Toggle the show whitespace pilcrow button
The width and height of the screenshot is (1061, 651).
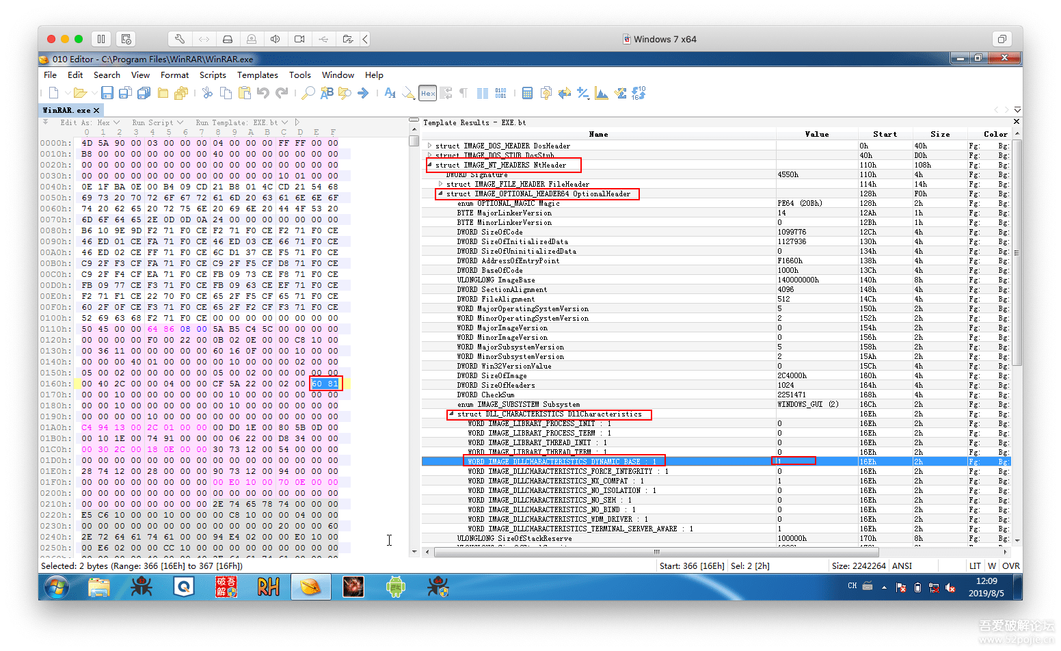pos(464,93)
